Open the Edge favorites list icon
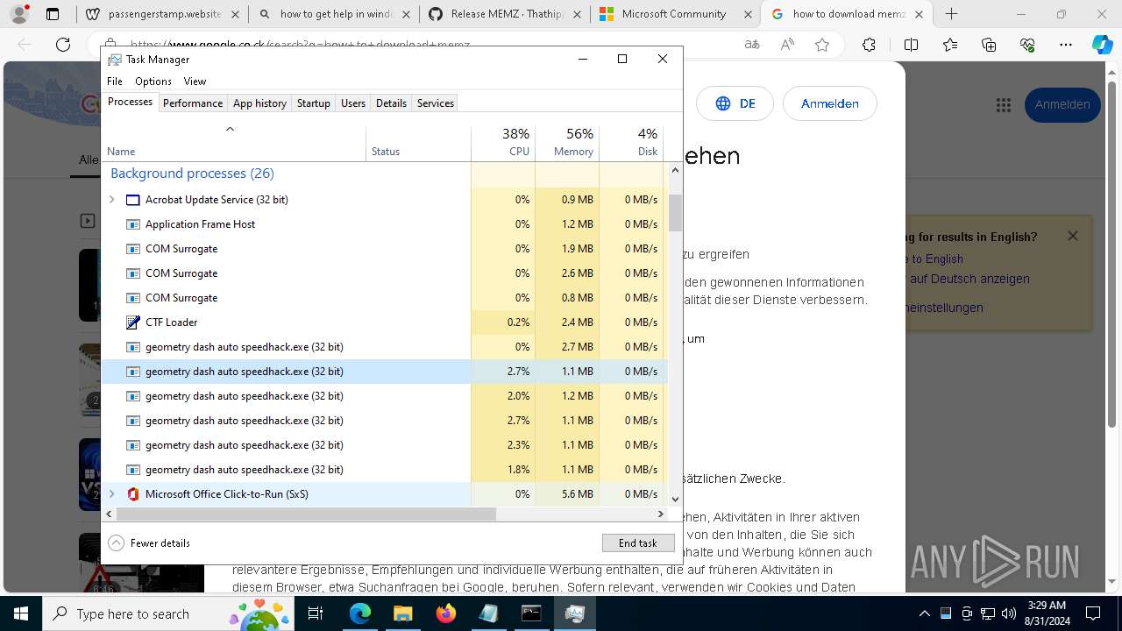1122x631 pixels. pyautogui.click(x=950, y=45)
